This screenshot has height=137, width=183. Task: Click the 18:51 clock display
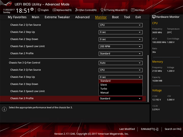[x=23, y=11]
